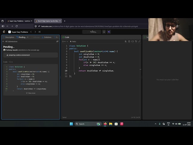The image size is (193, 145).
Task: Click the clock and date display
Action: click(187, 124)
